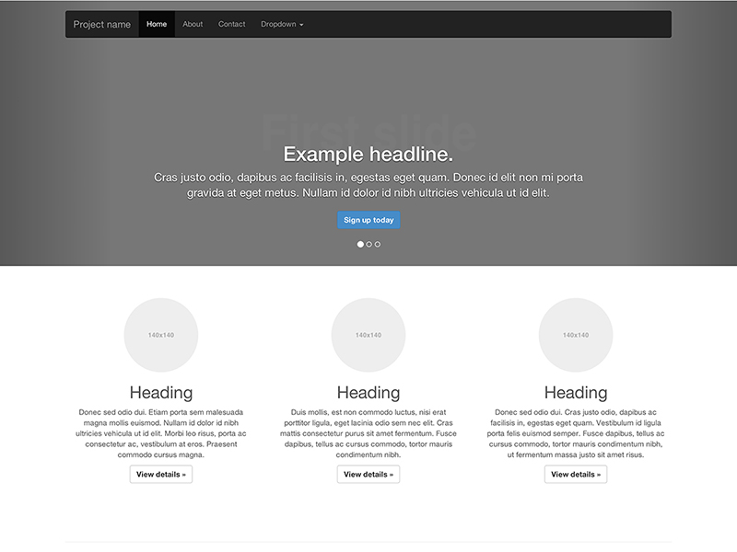Switch to the second carousel slide dot
737x552 pixels.
(x=369, y=244)
